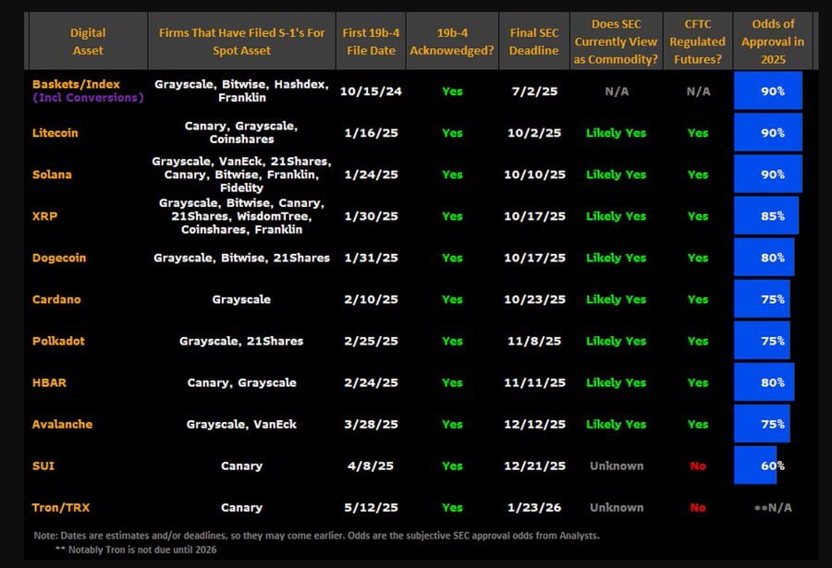This screenshot has width=832, height=568.
Task: Click the 'Canary, Grayscale' firms cell for HBAR
Action: (x=241, y=382)
